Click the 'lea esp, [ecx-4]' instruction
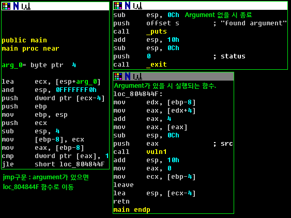The height and width of the screenshot is (218, 291). [155, 193]
